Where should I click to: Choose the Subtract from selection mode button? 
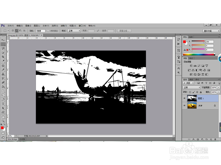tap(20, 31)
